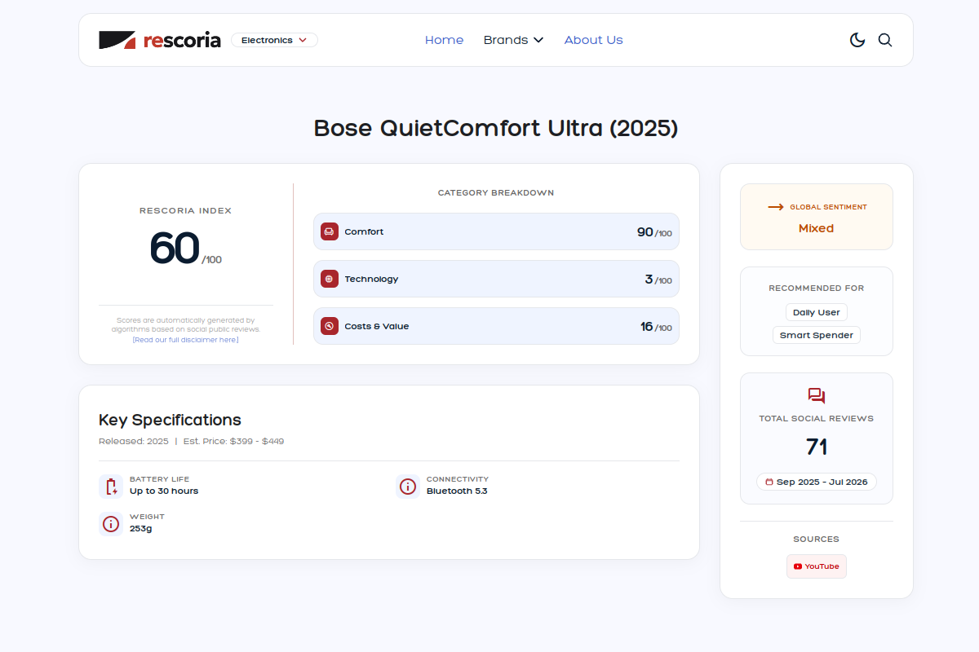This screenshot has width=979, height=652.
Task: Open search with magnifier icon
Action: tap(885, 40)
